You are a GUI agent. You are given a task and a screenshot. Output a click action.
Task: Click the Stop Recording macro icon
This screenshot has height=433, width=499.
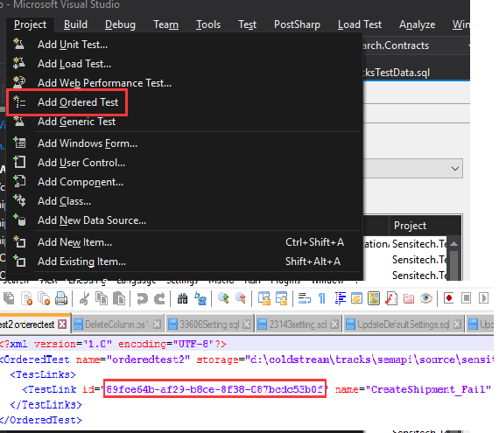tap(467, 298)
